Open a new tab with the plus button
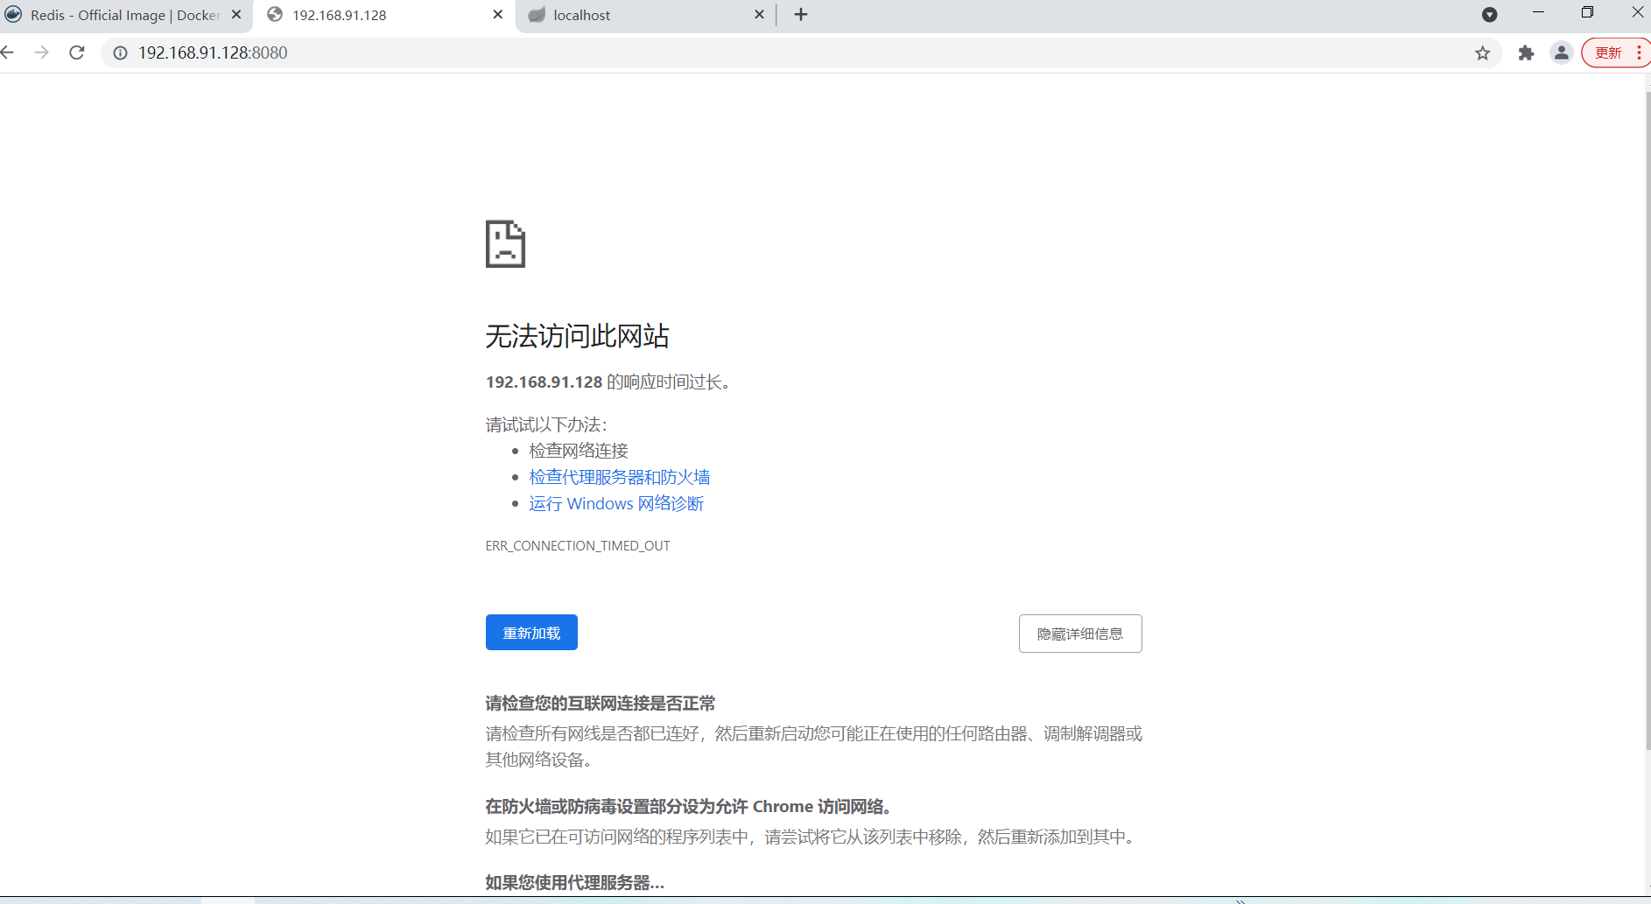The height and width of the screenshot is (904, 1651). point(801,14)
